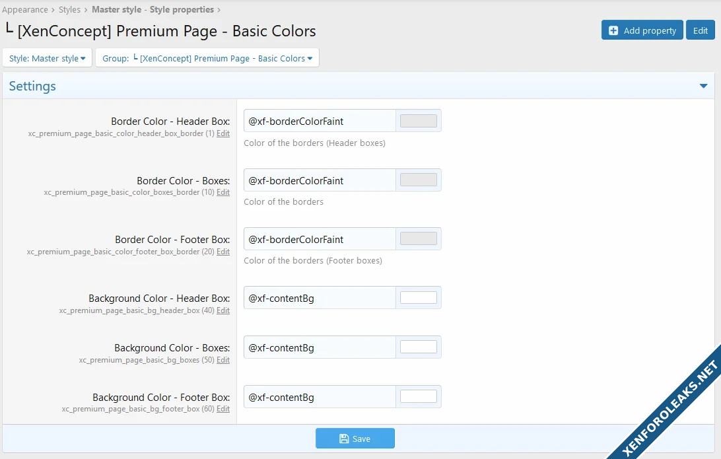Open color swatch for Border Color Boxes
The width and height of the screenshot is (721, 459).
(418, 180)
